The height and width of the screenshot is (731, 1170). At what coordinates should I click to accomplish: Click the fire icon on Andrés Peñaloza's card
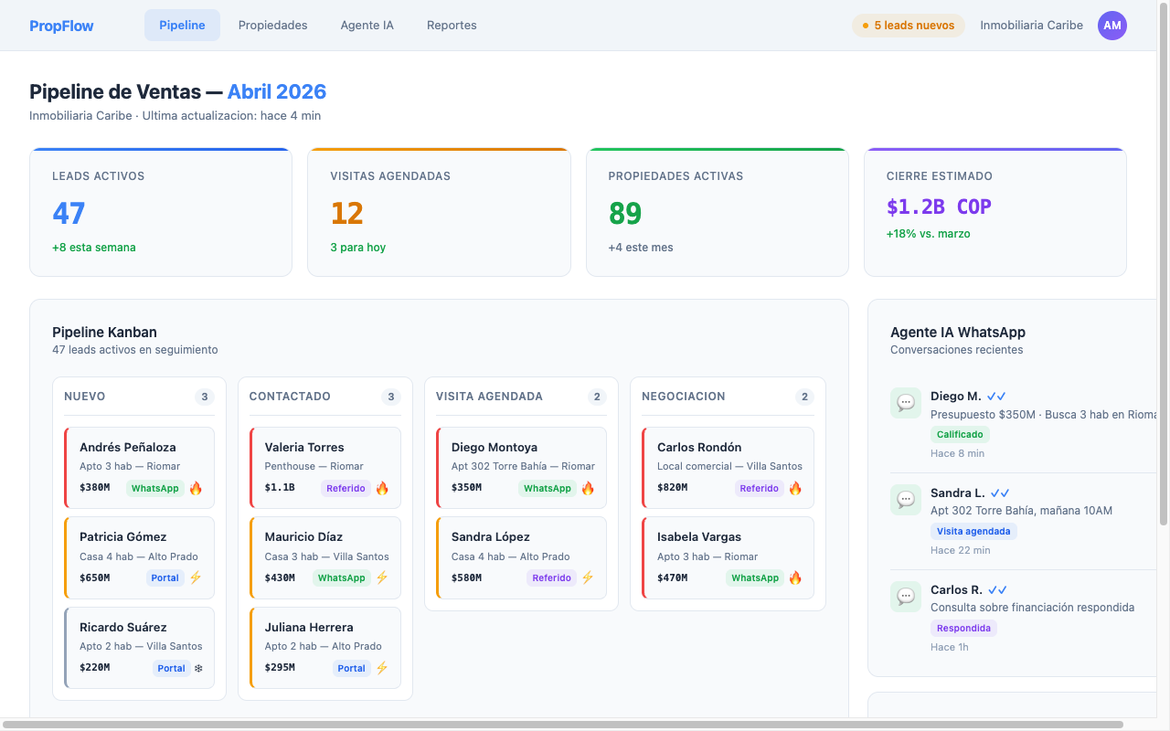tap(197, 488)
